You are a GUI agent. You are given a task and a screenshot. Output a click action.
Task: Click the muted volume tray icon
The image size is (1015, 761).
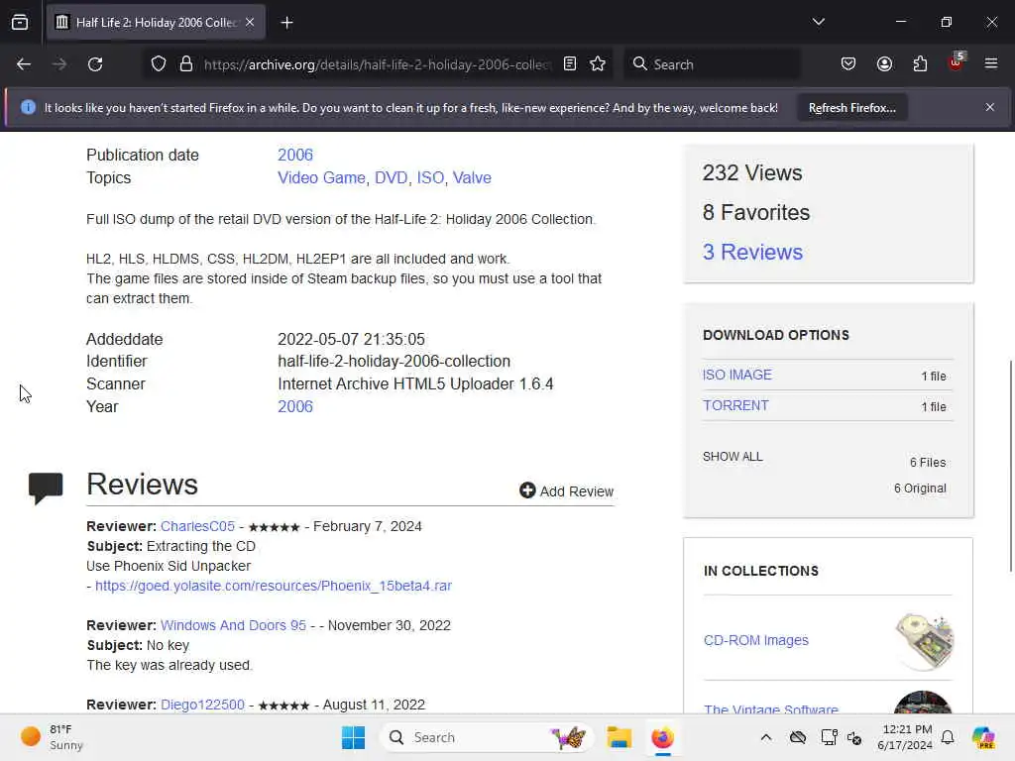point(854,737)
